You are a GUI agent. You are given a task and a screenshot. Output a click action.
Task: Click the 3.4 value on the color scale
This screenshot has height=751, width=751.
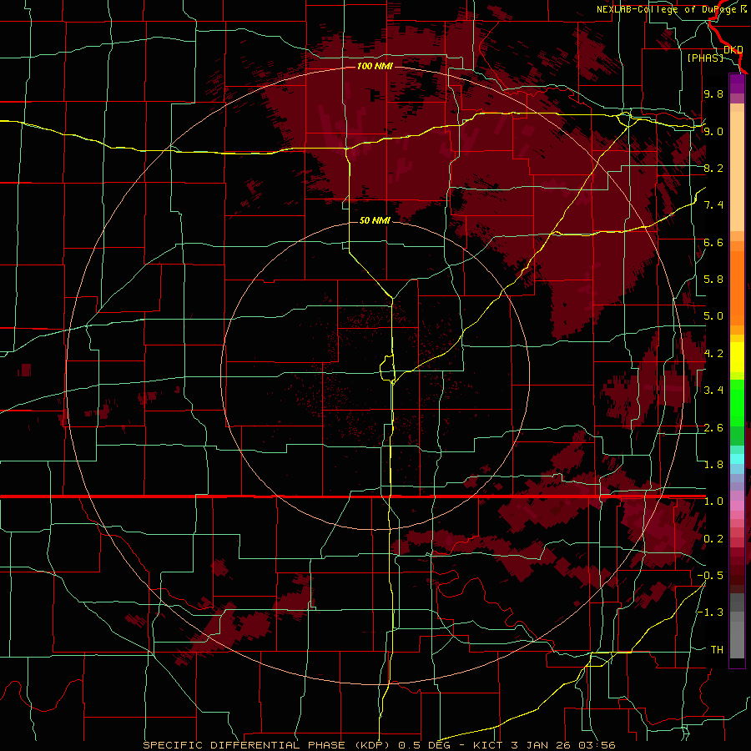[x=713, y=391]
